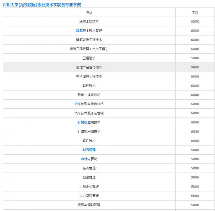Click the 消防工程技术 table cell

pyautogui.click(x=89, y=21)
